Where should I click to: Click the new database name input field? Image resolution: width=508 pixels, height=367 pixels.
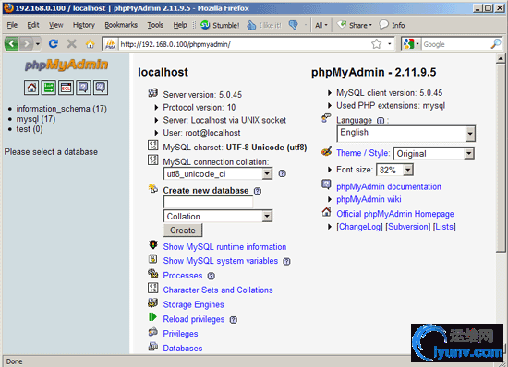[x=208, y=203]
